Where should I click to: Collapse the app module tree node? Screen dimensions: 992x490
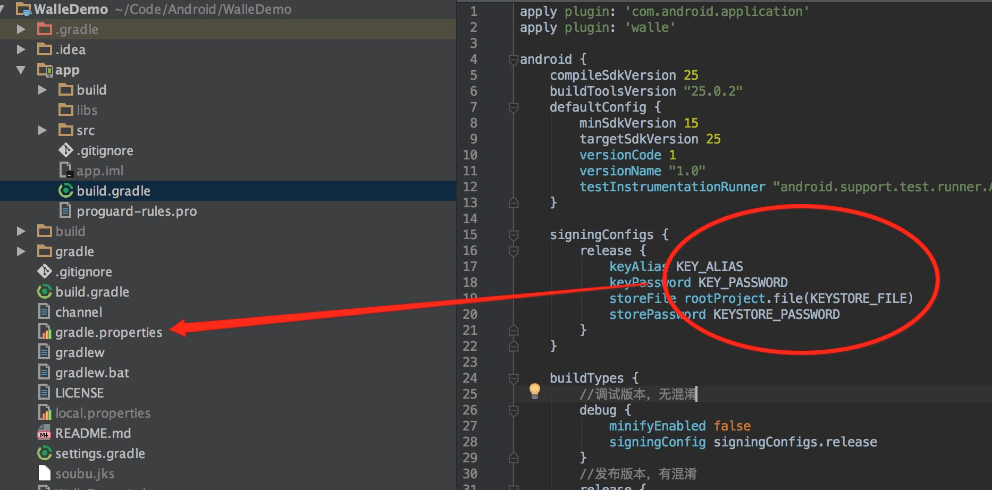(x=21, y=70)
